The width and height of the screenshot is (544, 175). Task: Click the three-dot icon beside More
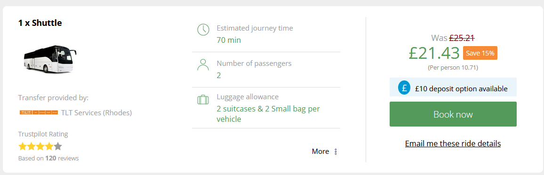point(336,151)
